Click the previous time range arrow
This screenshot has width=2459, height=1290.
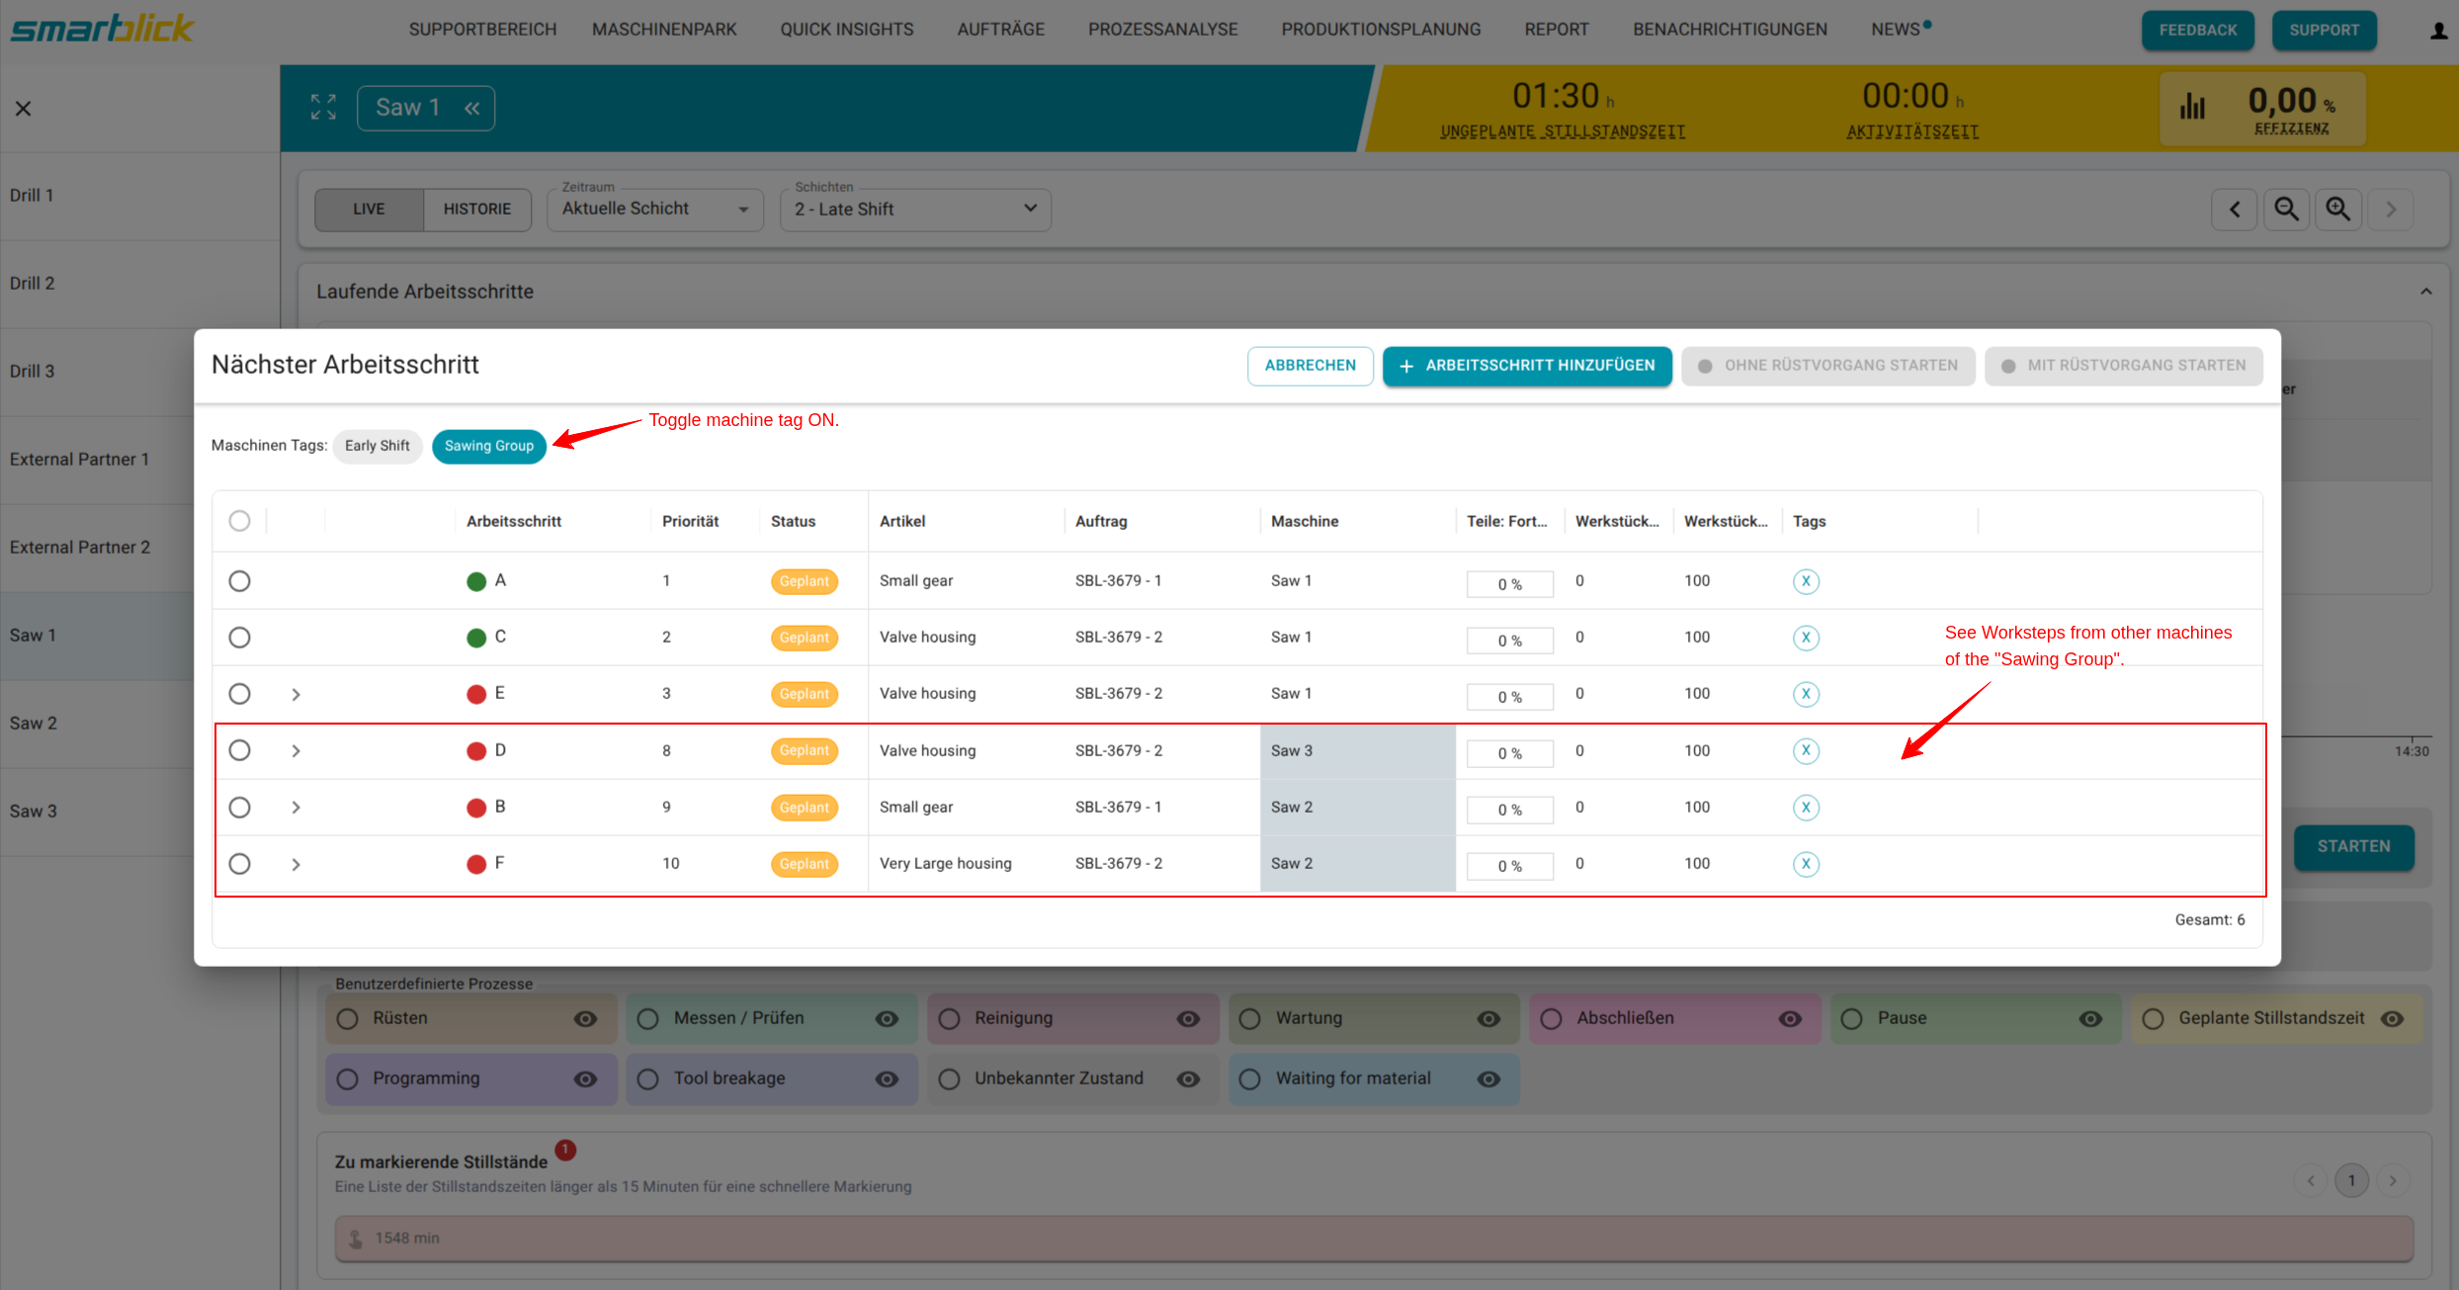pyautogui.click(x=2235, y=209)
